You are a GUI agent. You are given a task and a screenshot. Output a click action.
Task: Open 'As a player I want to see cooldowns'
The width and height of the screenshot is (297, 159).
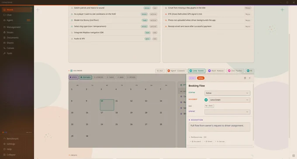pyautogui.click(x=114, y=14)
